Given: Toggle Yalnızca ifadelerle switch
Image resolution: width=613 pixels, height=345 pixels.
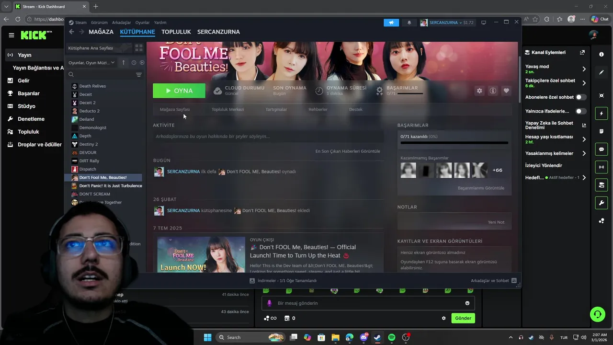Looking at the screenshot, I should 581,111.
